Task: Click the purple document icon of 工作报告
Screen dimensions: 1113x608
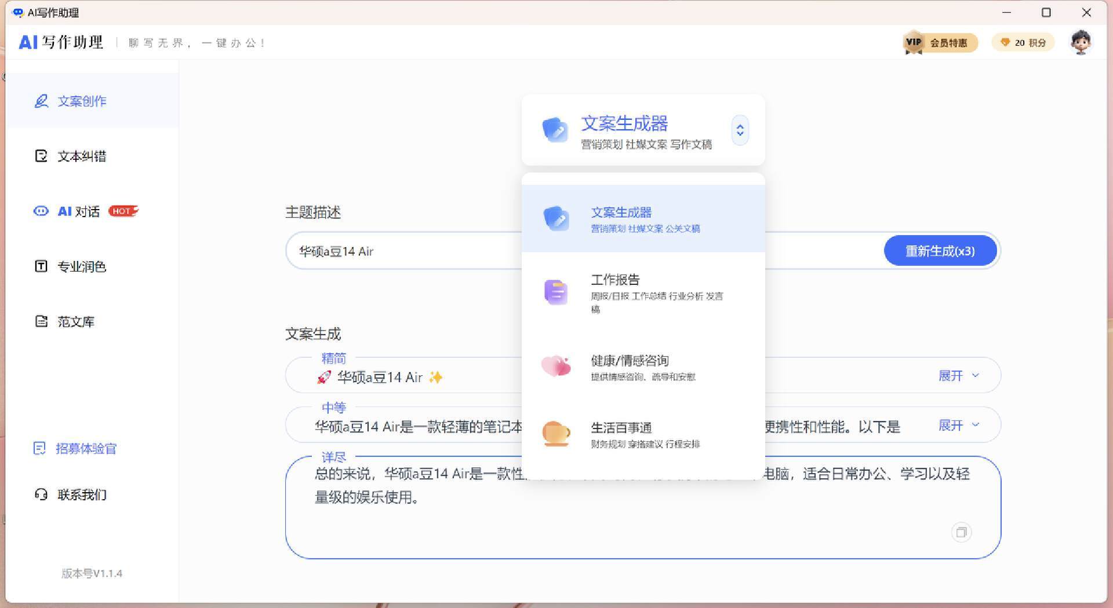Action: (x=556, y=292)
